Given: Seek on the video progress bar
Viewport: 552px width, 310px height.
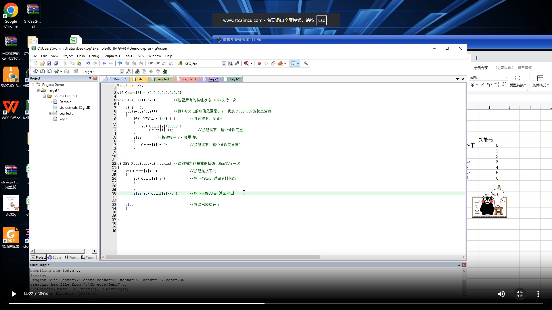Looking at the screenshot, I should point(276,303).
